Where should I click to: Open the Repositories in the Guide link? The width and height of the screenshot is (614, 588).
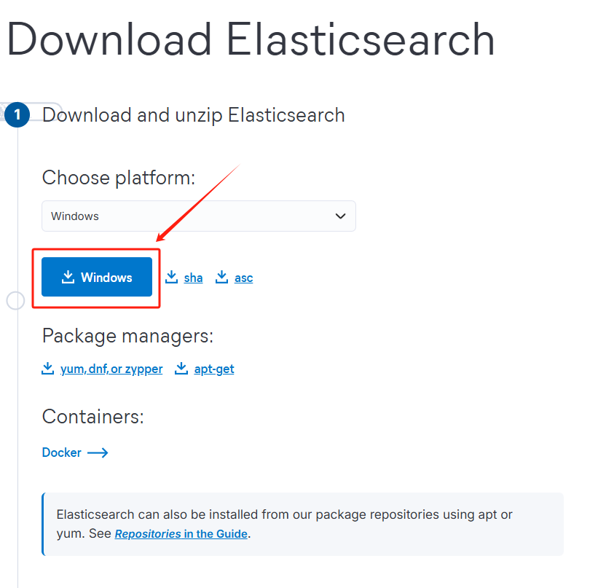[x=181, y=533]
